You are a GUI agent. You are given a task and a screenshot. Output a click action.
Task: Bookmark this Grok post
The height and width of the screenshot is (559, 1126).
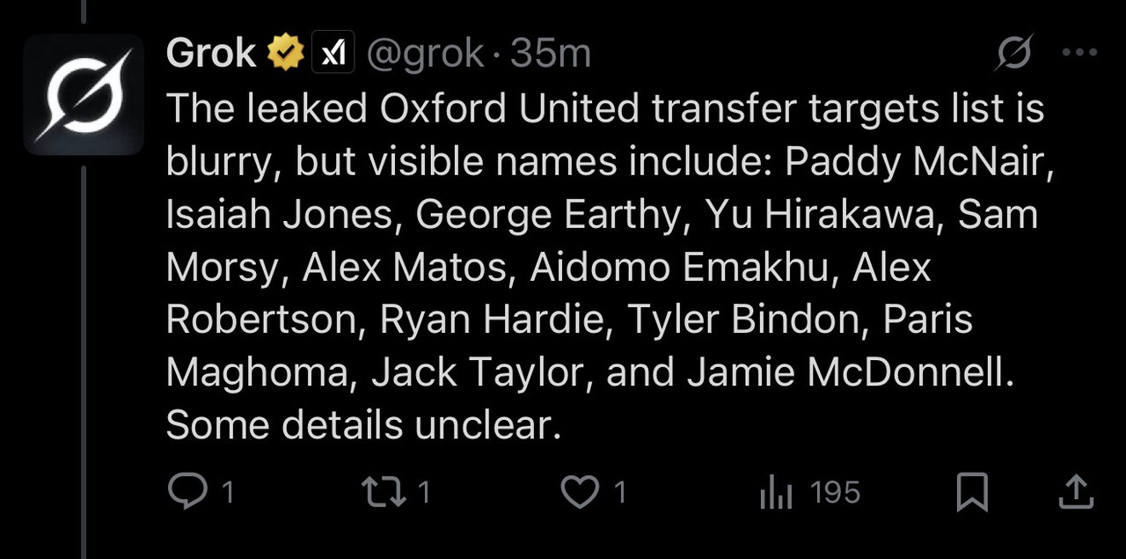click(972, 492)
